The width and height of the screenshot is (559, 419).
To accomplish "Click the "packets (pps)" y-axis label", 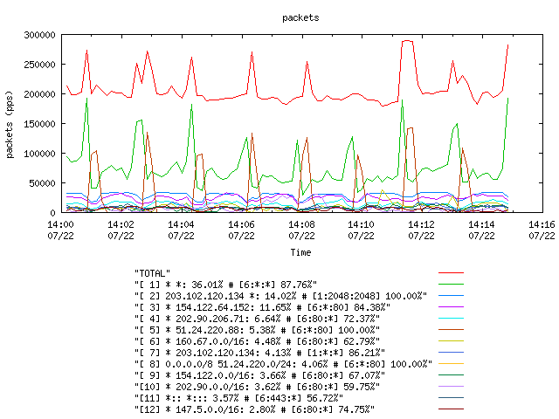I will click(x=10, y=125).
